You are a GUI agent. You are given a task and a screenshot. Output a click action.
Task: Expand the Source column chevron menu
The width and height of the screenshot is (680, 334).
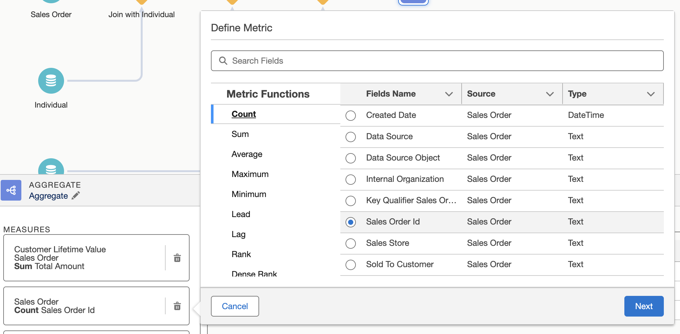550,94
